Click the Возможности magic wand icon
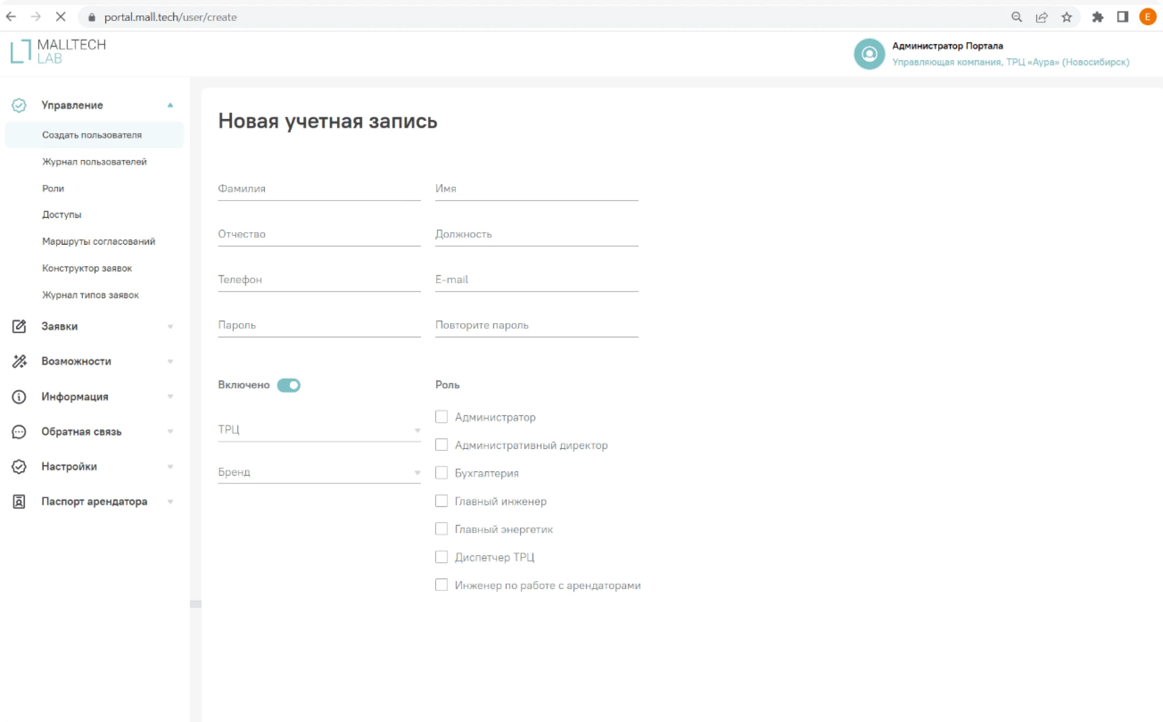Screen dimensions: 1163x722 (19, 361)
